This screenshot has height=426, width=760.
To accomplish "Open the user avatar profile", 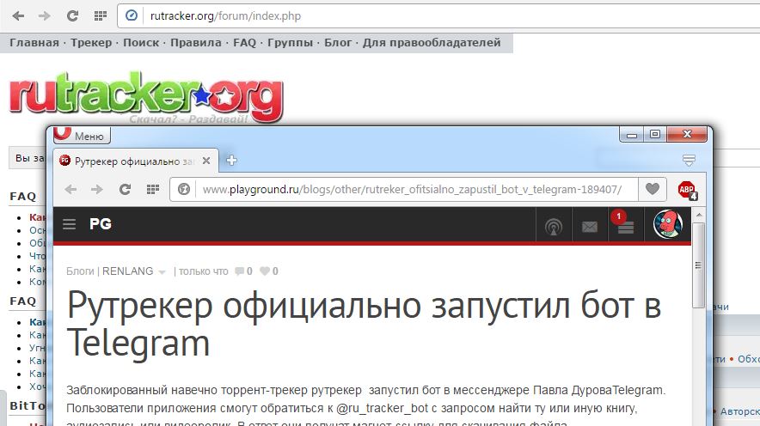I will (x=668, y=224).
